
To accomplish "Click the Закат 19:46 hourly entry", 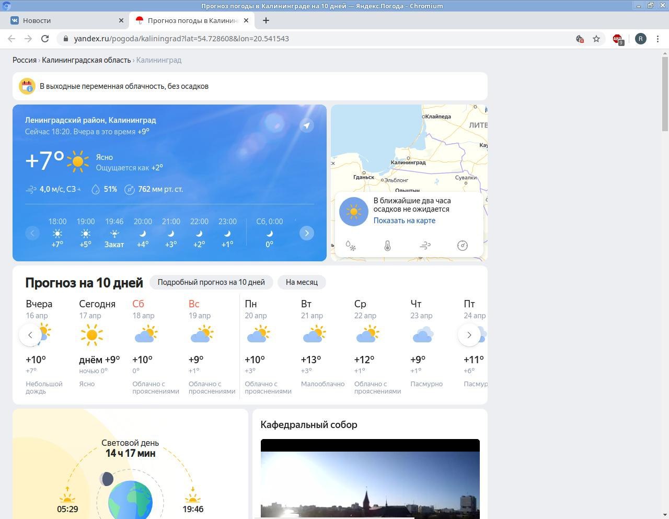I will click(114, 233).
